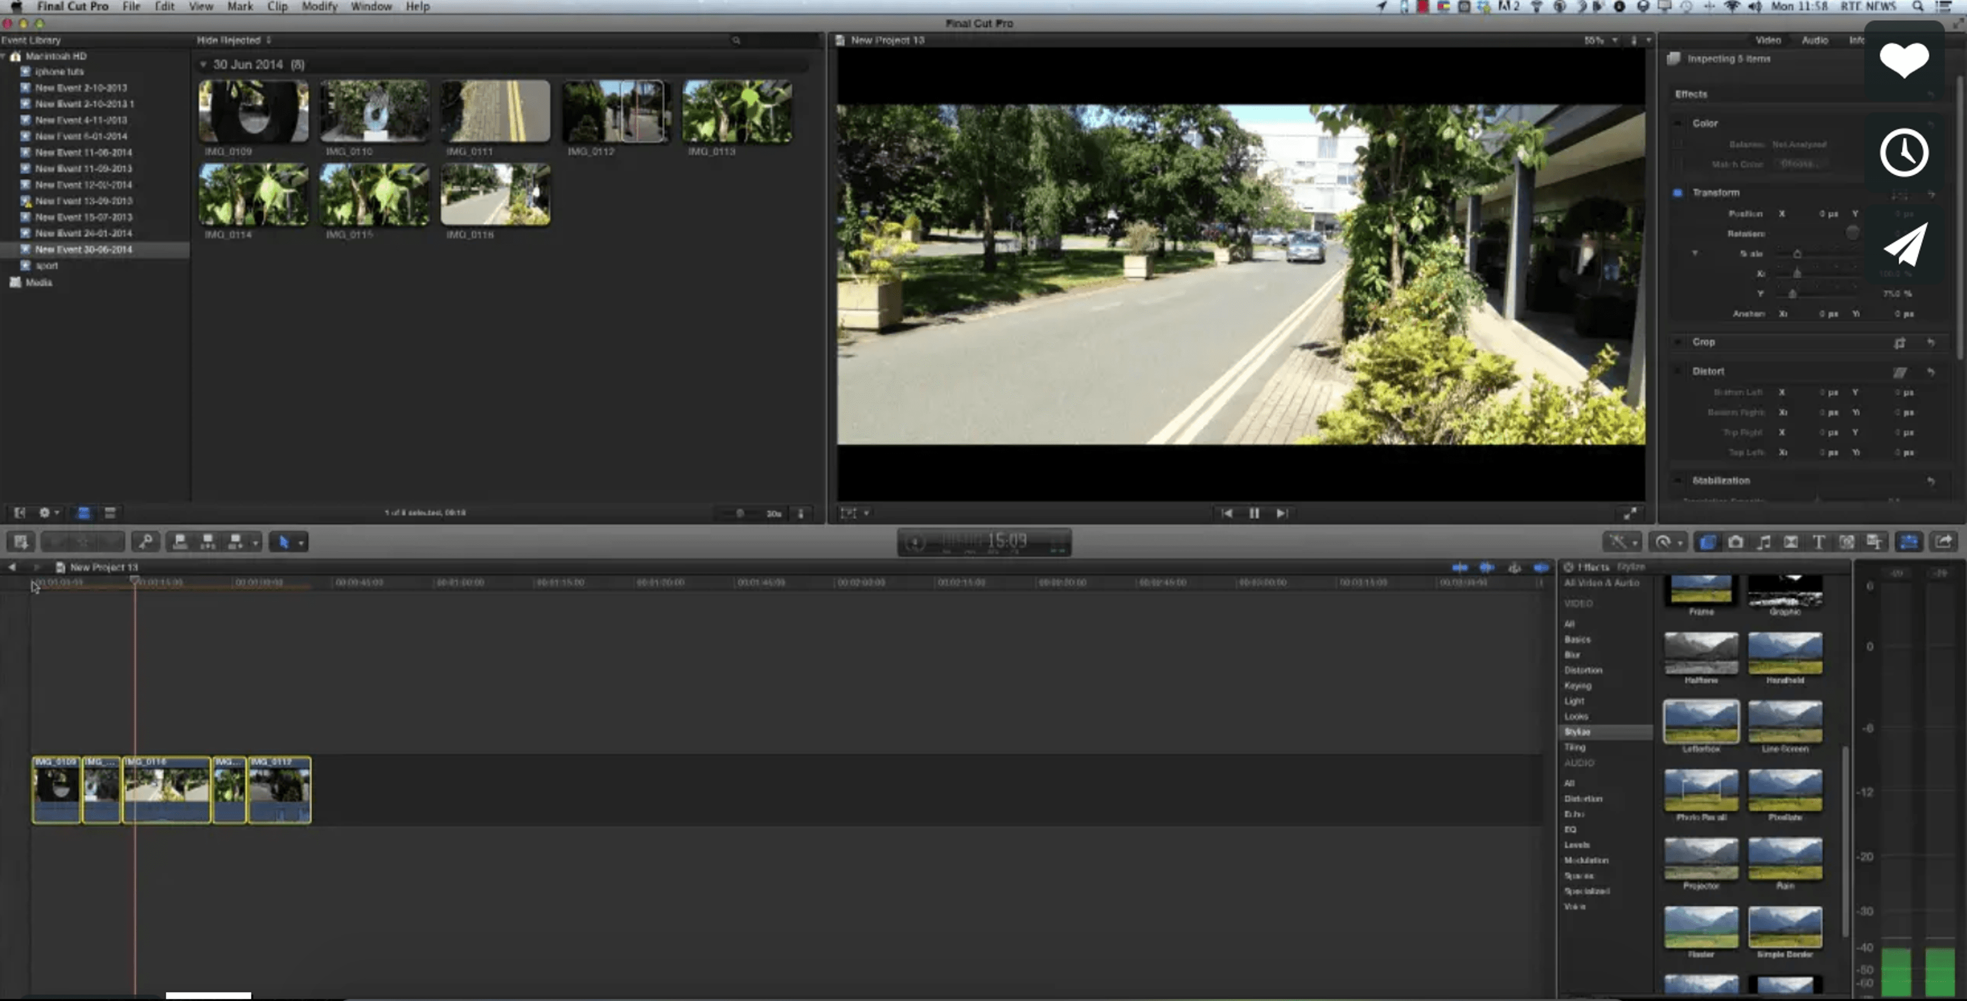Viewport: 1967px width, 1001px height.
Task: Select the sport event in library
Action: (x=46, y=266)
